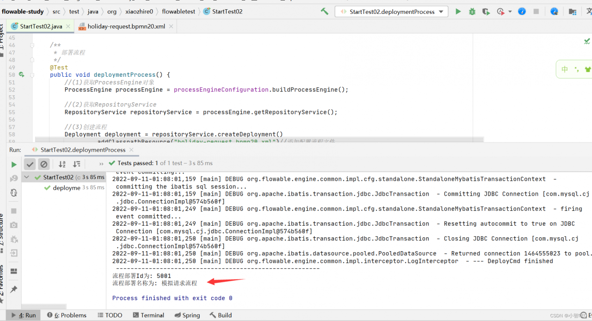Select the deploymentProcess test result row
The width and height of the screenshot is (592, 321).
click(64, 188)
